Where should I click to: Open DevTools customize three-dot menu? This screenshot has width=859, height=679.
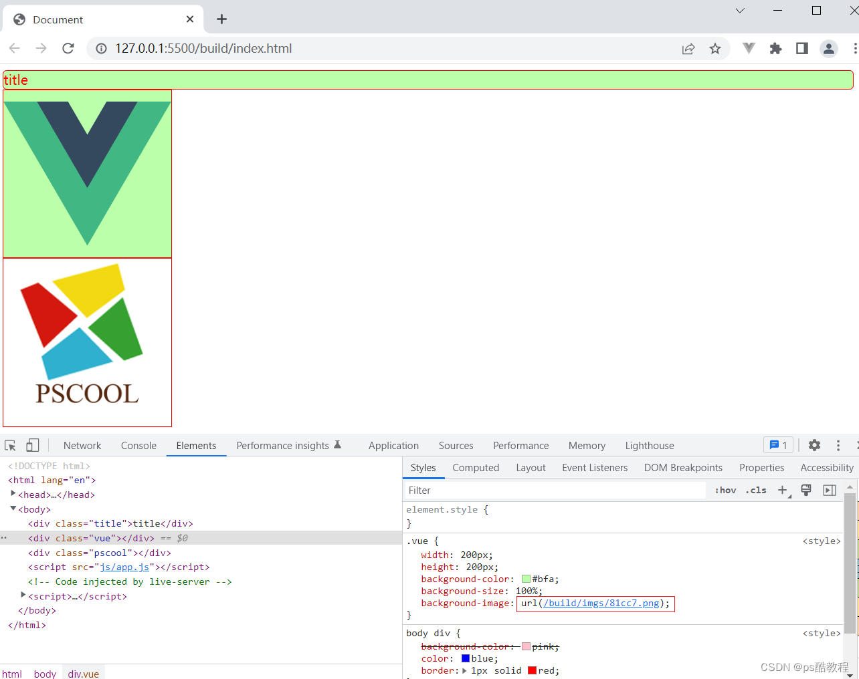click(x=838, y=445)
